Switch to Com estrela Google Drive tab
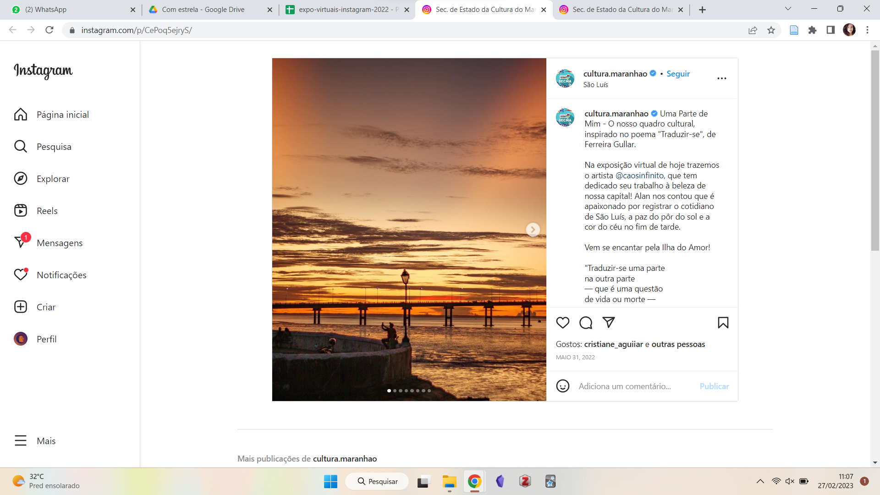The width and height of the screenshot is (880, 495). (x=203, y=10)
